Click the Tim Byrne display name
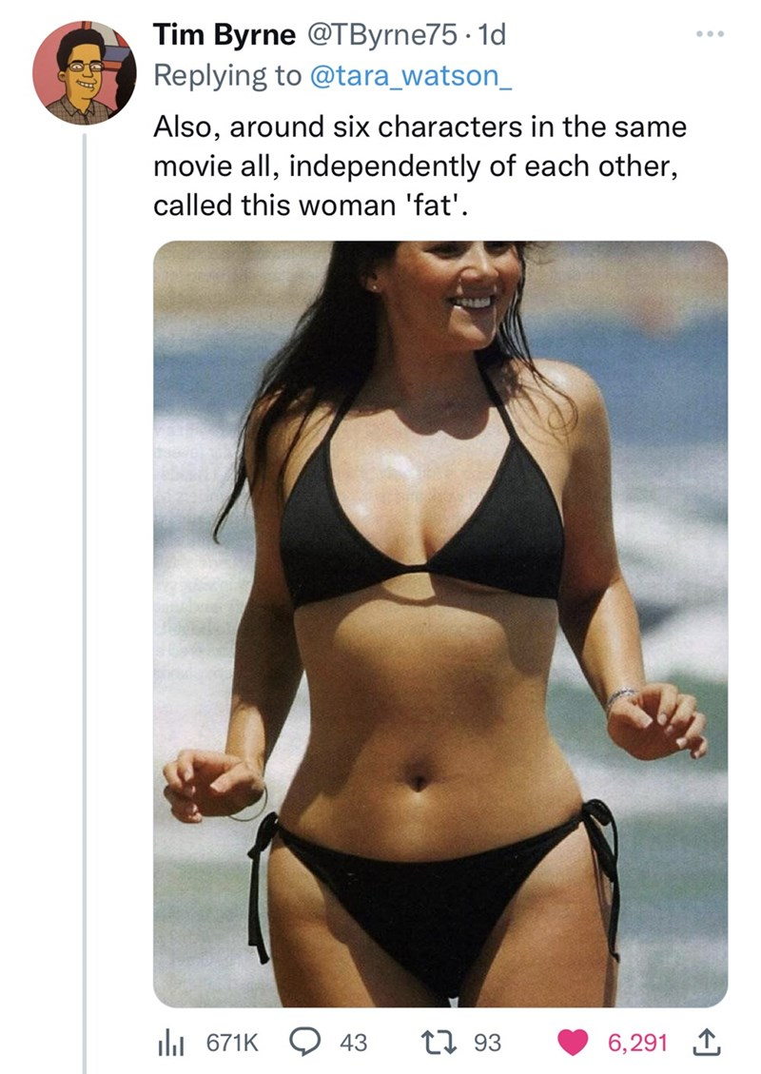The width and height of the screenshot is (761, 1074). pos(224,35)
